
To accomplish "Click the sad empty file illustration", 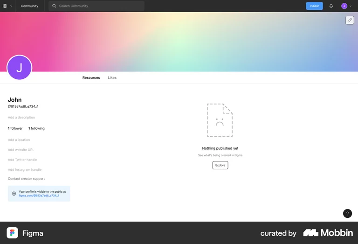I will [220, 120].
